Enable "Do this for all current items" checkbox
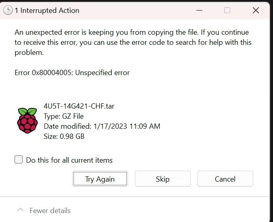Viewport: 273px width, 222px height. pyautogui.click(x=19, y=159)
